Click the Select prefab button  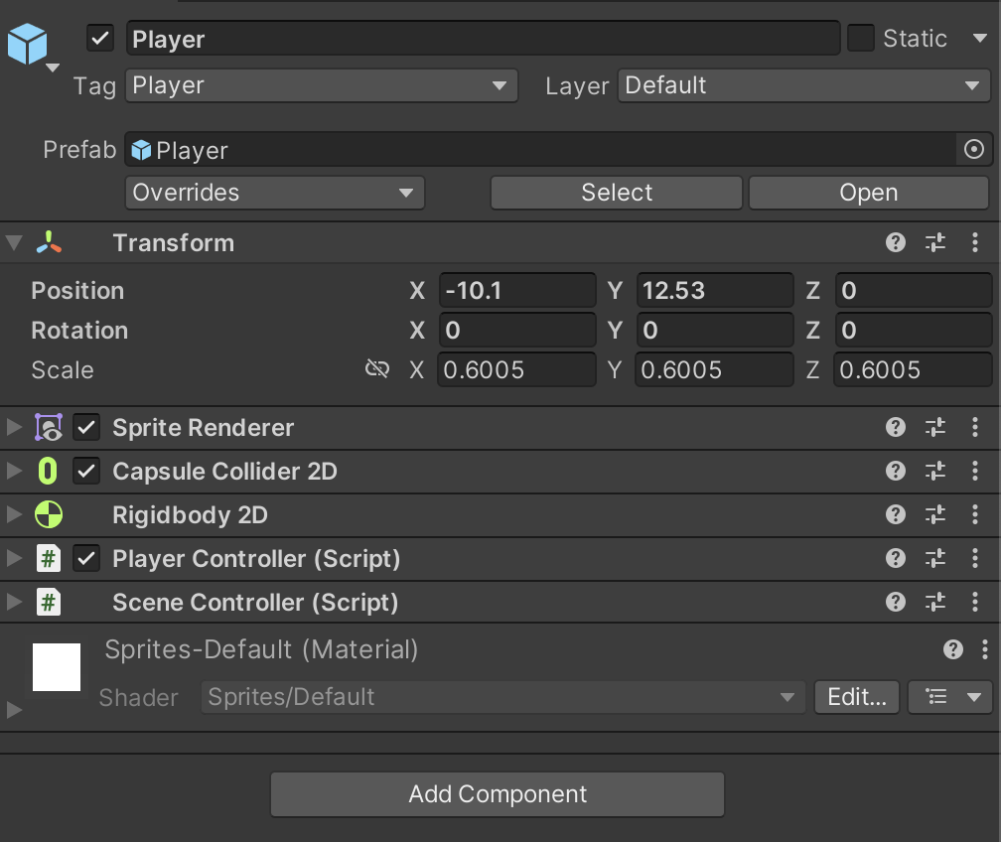(x=616, y=193)
